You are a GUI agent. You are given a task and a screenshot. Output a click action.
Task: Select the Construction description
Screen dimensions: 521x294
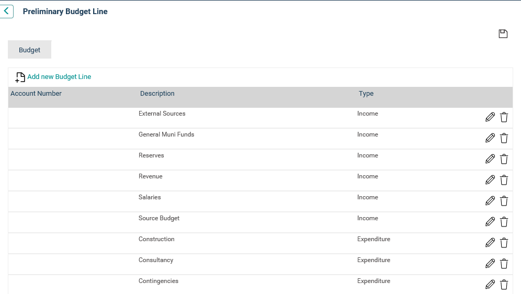click(x=156, y=239)
